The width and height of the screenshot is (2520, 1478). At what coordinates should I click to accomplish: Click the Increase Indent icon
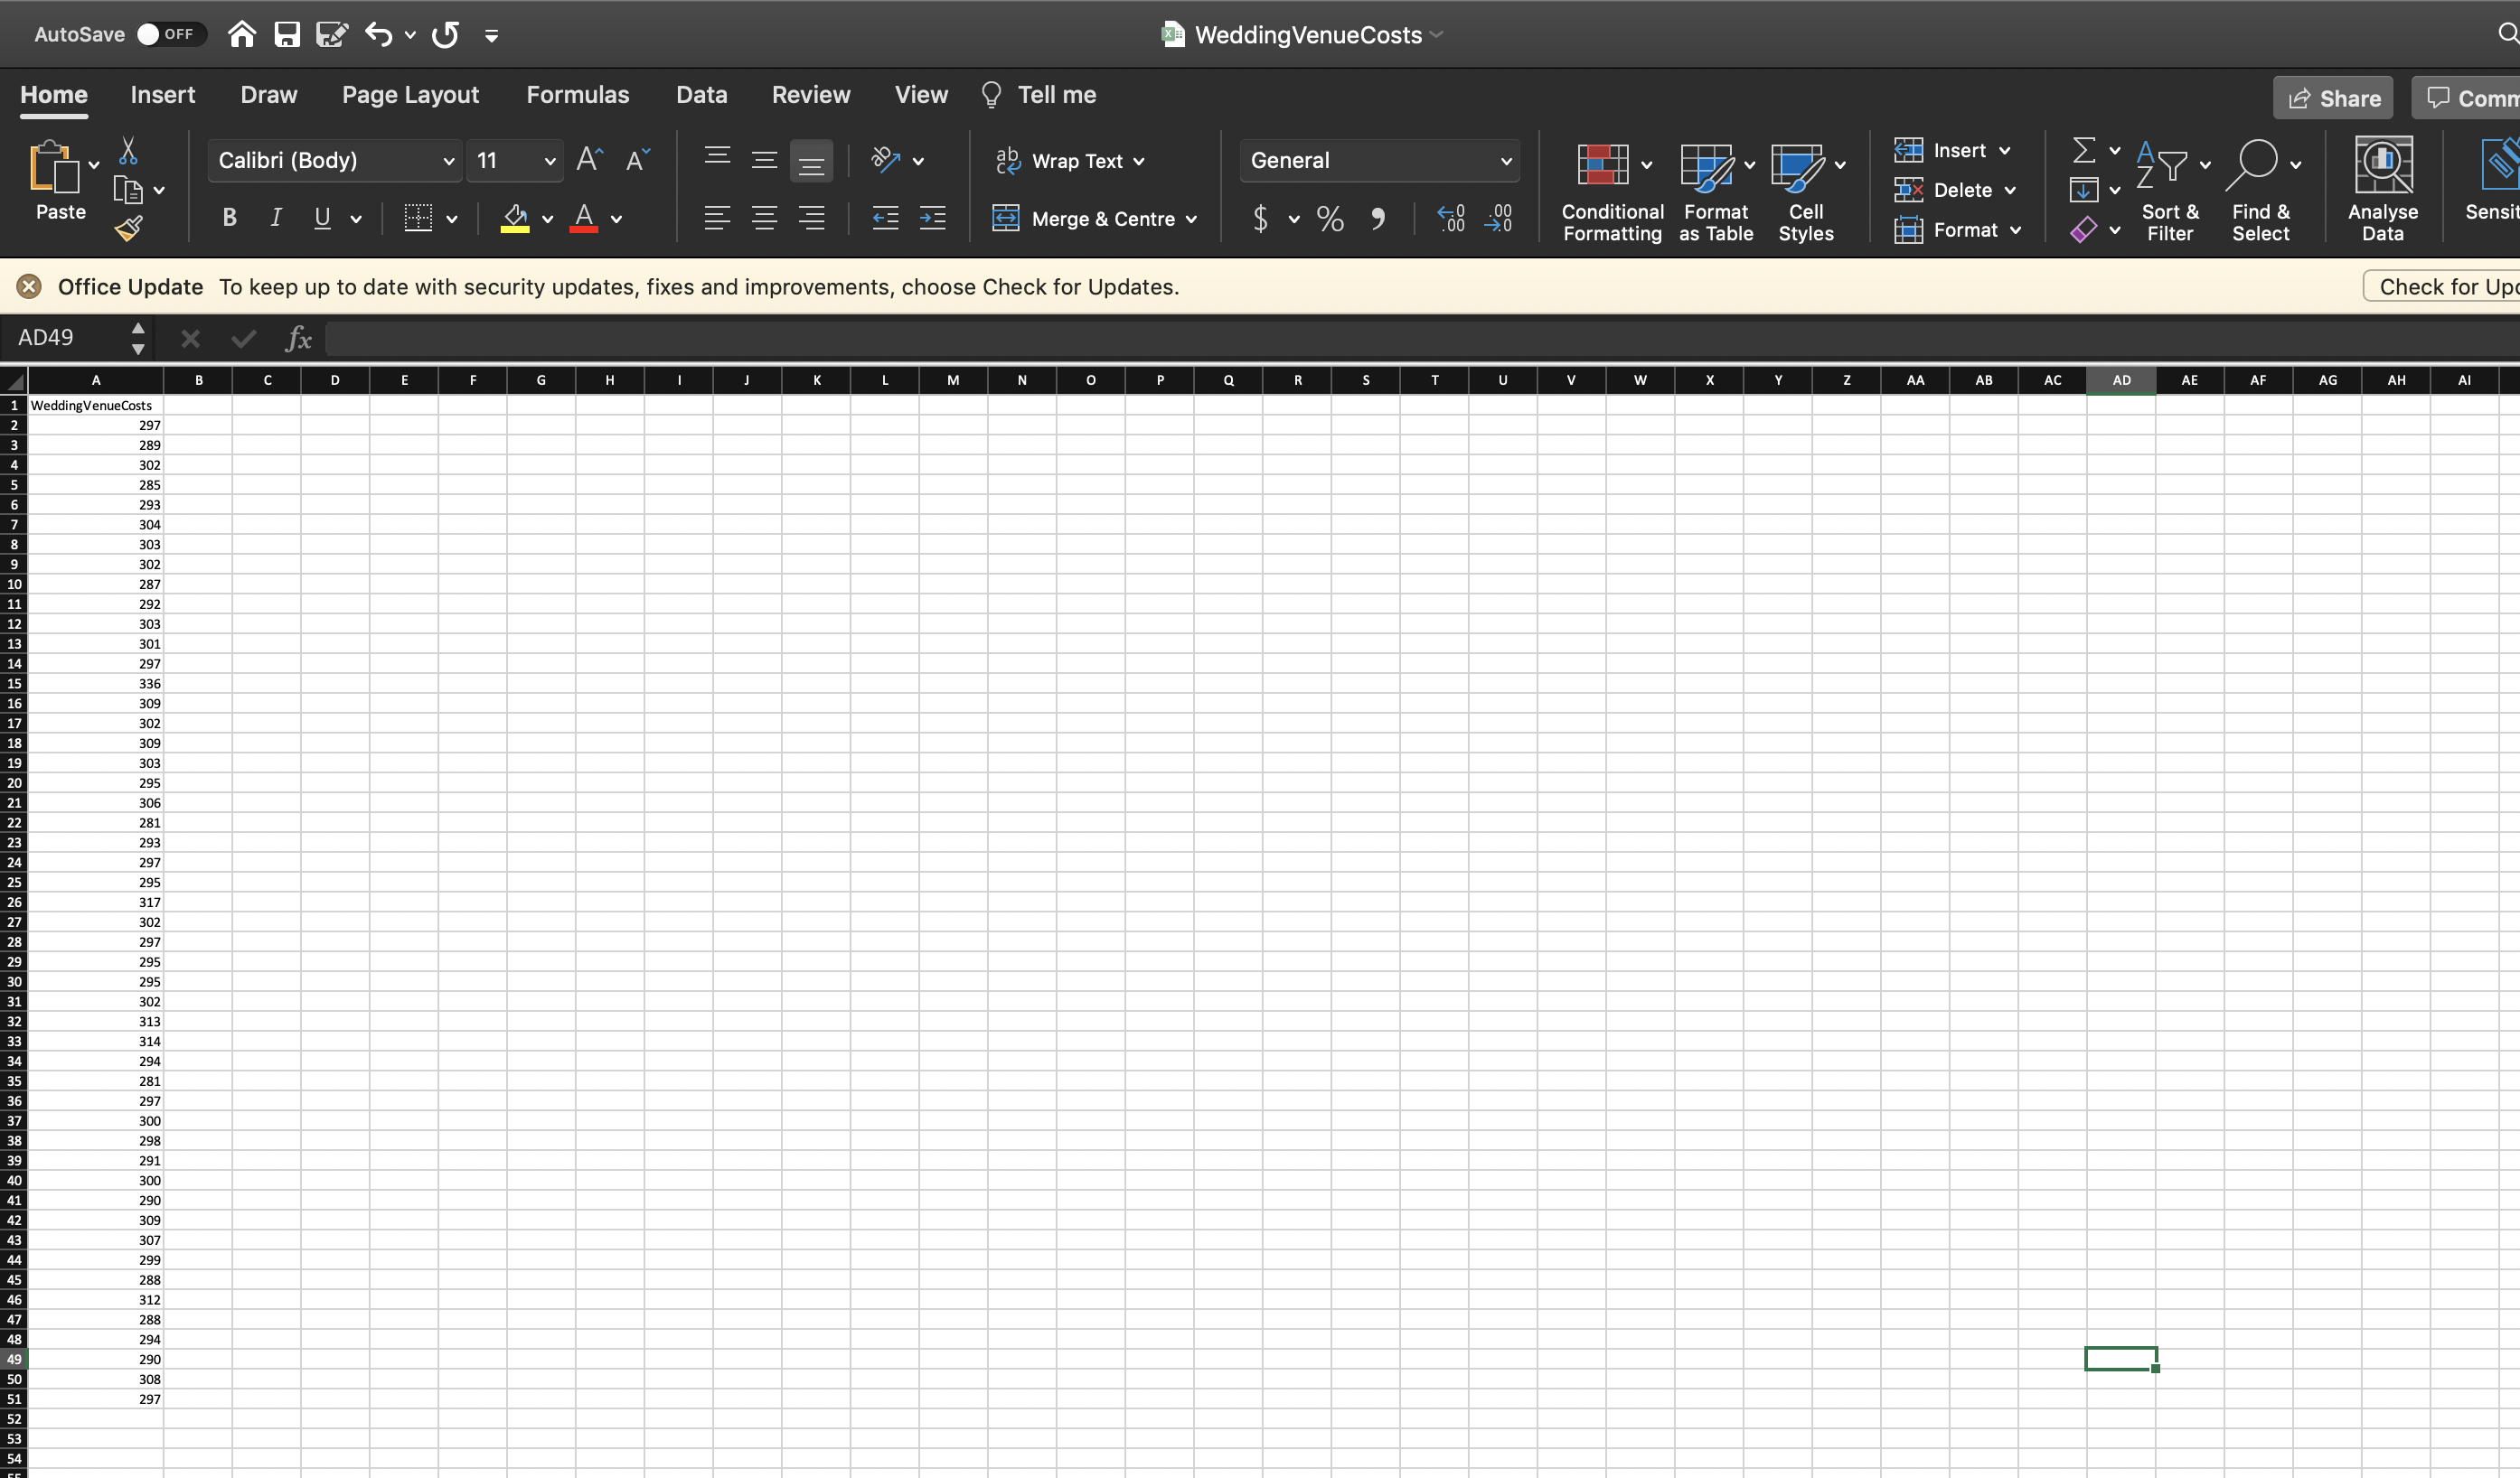tap(932, 218)
